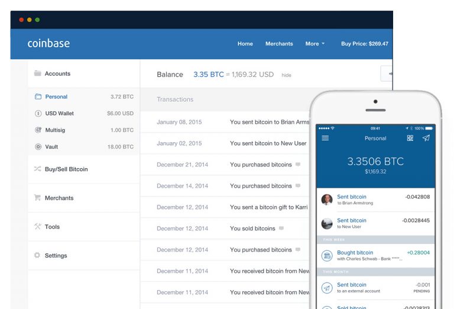Screen dimensions: 454x309
Task: Select the USD Wallet account
Action: pyautogui.click(x=84, y=113)
